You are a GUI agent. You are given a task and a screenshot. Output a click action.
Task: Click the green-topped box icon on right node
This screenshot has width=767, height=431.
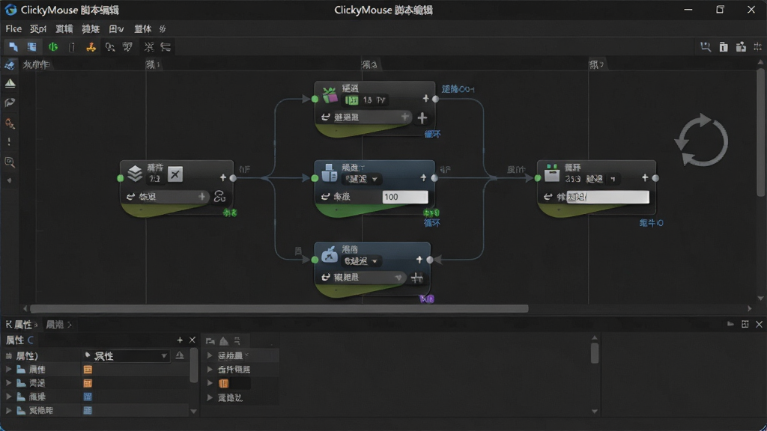552,173
